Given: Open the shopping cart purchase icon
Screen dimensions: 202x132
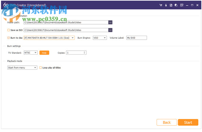Looking at the screenshot, I should click(161, 5).
